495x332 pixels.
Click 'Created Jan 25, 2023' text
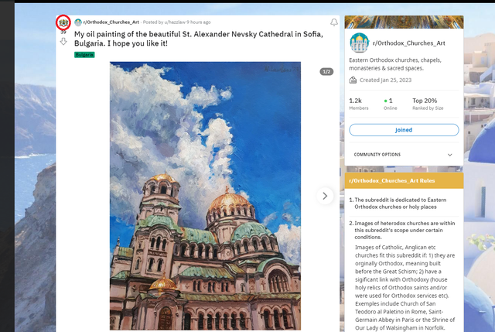[385, 80]
